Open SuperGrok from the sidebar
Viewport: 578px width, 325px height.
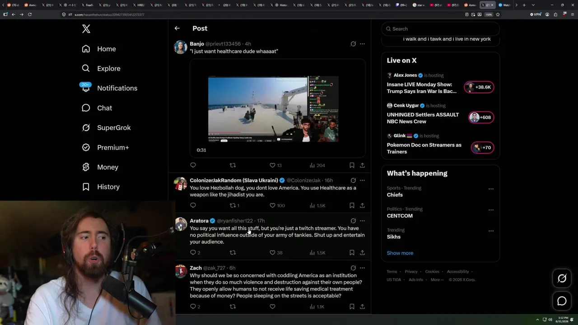tap(107, 128)
